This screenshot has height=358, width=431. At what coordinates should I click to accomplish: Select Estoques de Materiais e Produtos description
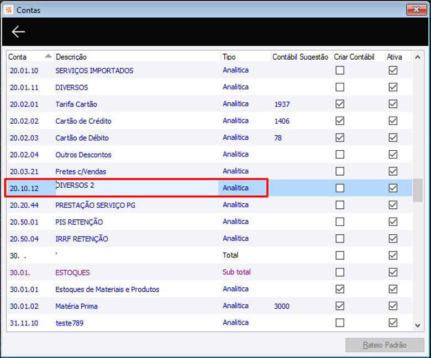click(107, 289)
